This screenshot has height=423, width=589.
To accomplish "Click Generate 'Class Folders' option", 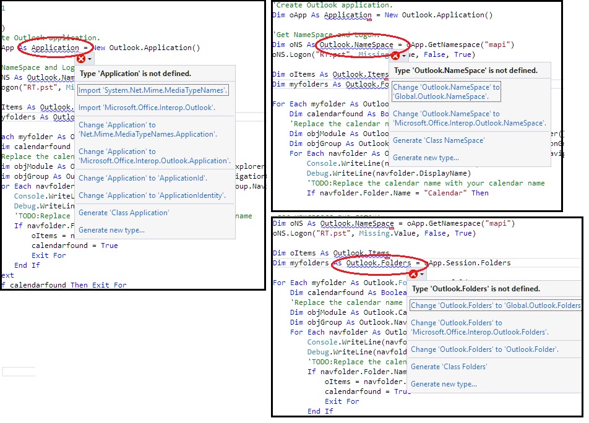I will click(x=449, y=367).
